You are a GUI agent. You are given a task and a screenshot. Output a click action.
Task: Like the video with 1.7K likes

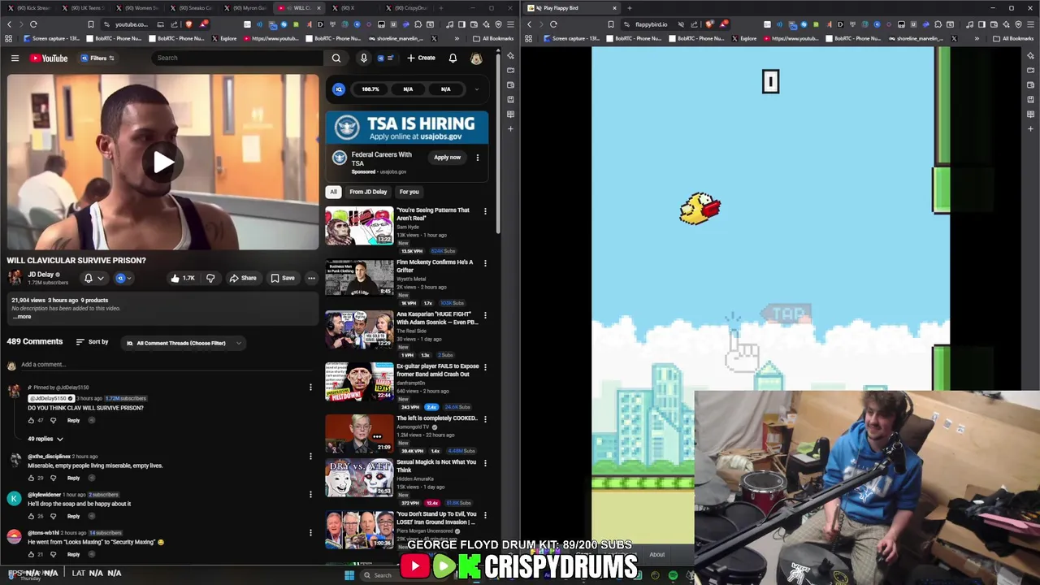[183, 278]
